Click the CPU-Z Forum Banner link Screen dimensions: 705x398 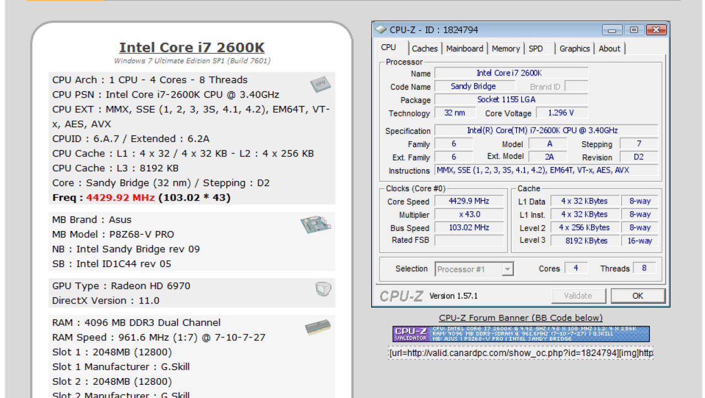(520, 318)
